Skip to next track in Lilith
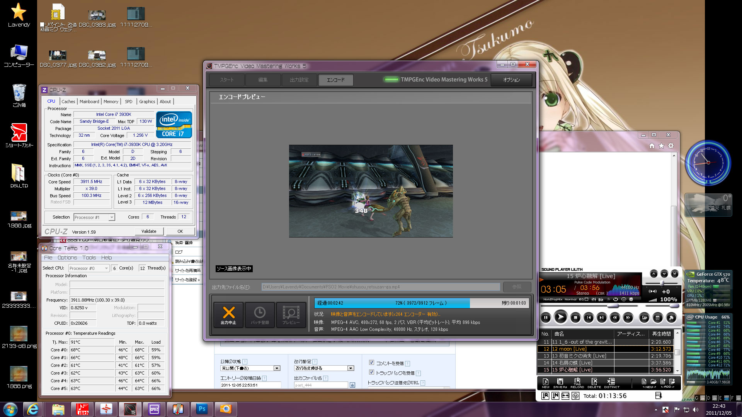The image size is (742, 417). pos(601,318)
